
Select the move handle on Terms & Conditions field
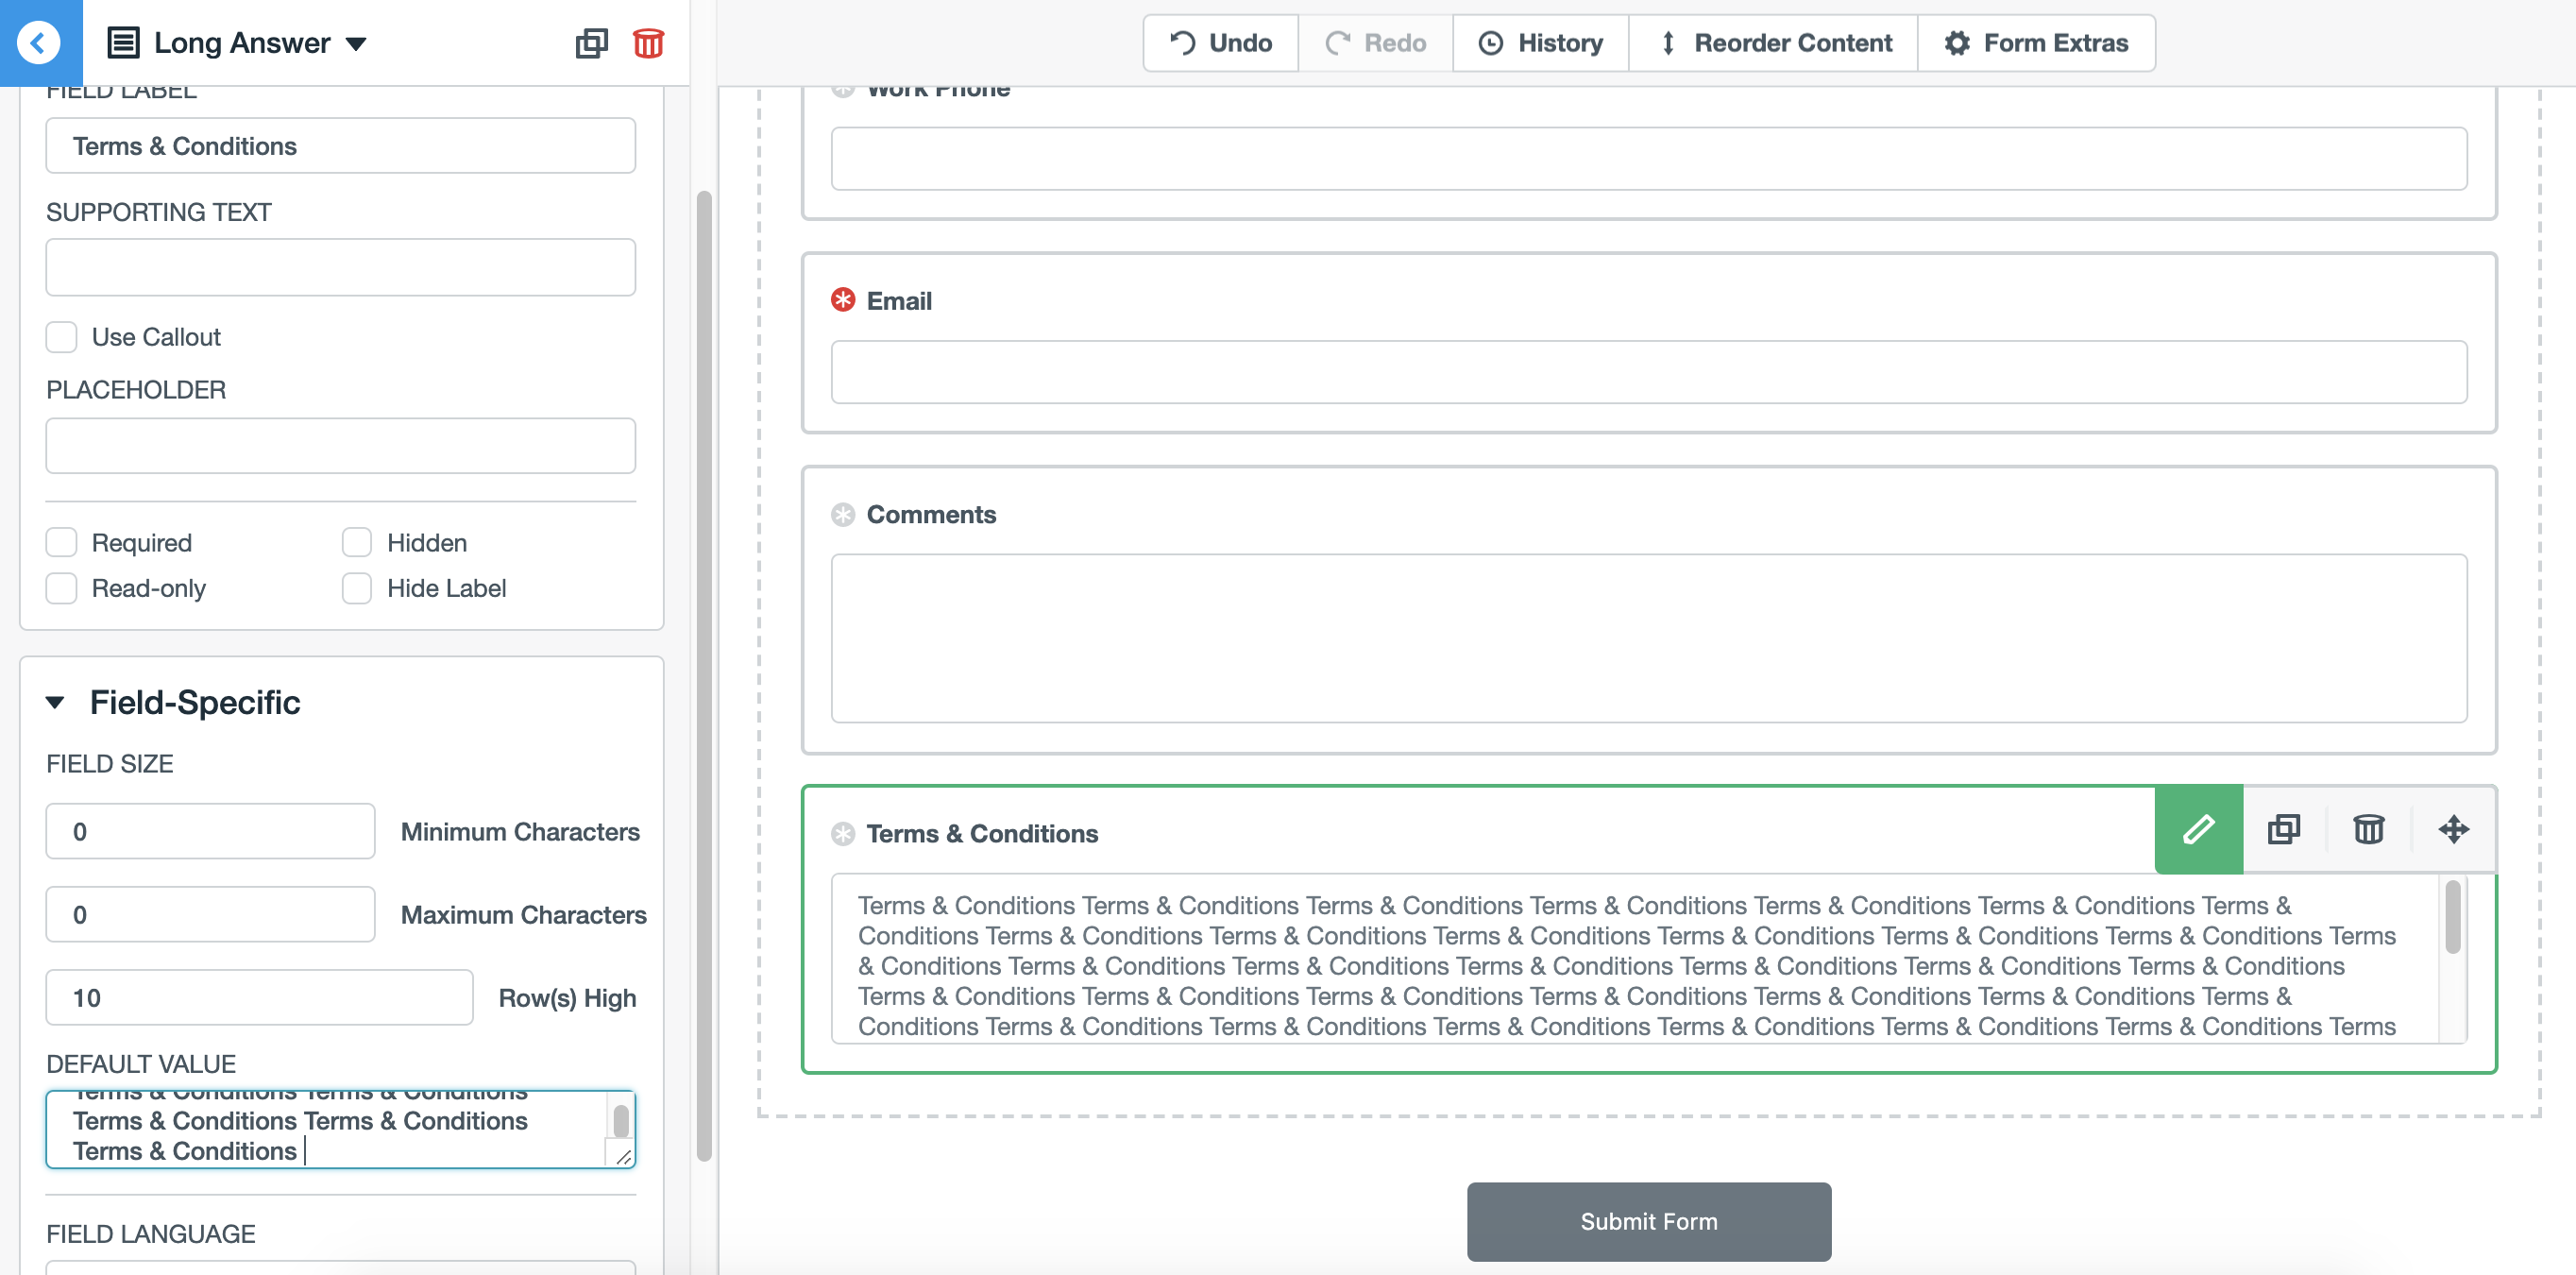click(2455, 829)
